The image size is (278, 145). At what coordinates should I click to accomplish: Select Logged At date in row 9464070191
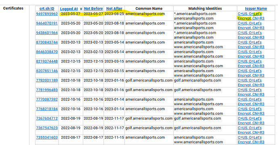point(71,23)
